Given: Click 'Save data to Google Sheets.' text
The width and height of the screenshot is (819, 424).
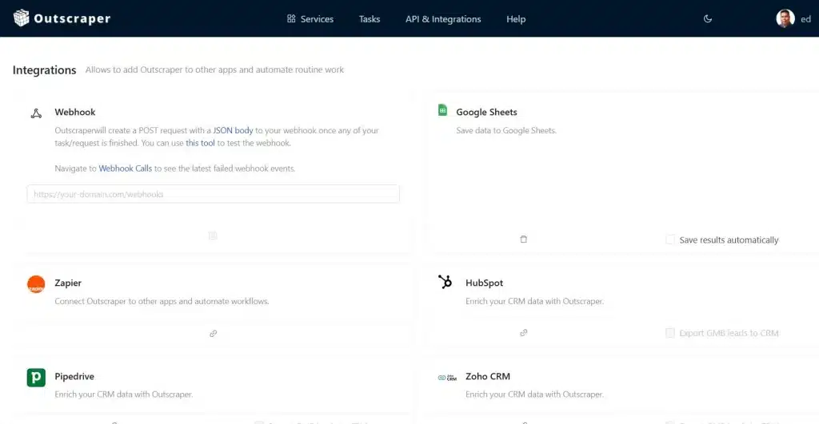Looking at the screenshot, I should tap(506, 130).
